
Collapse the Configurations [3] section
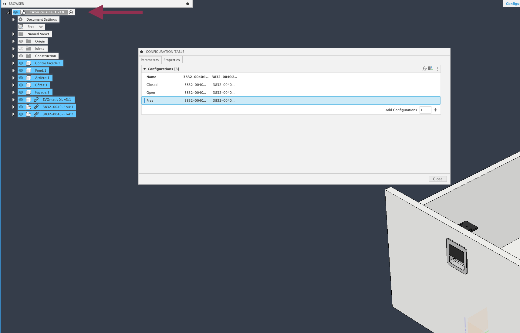(x=145, y=69)
